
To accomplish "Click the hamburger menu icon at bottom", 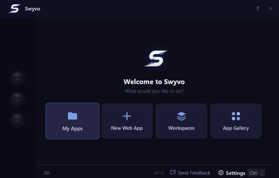I will tap(47, 173).
